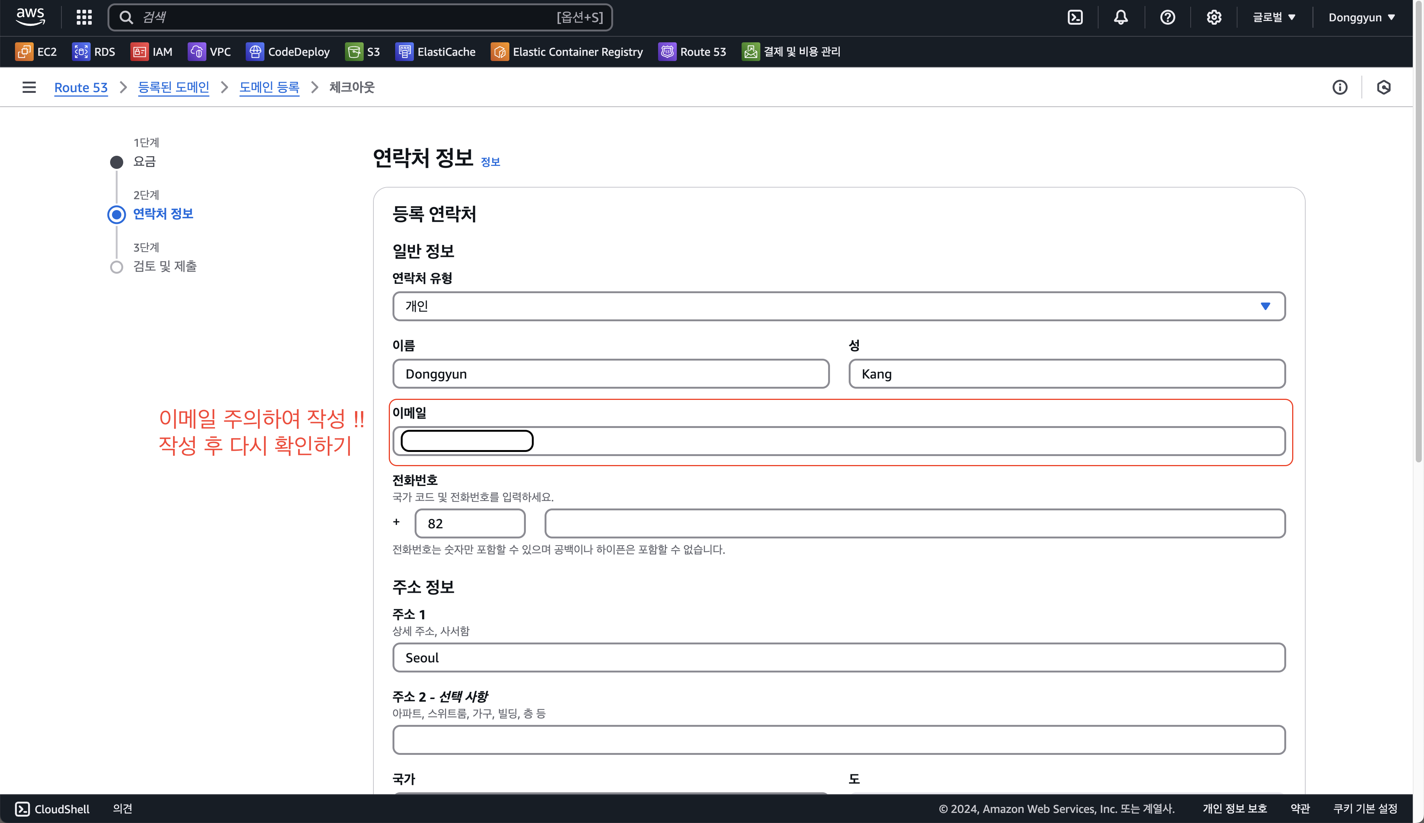Open CloudShell icon in top bar
Screen dimensions: 1424x823
pos(1075,18)
